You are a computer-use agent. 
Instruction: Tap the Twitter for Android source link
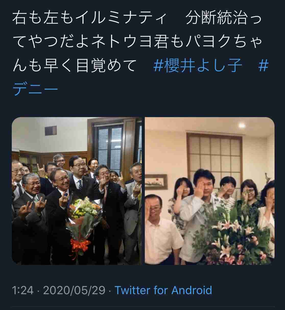163,290
